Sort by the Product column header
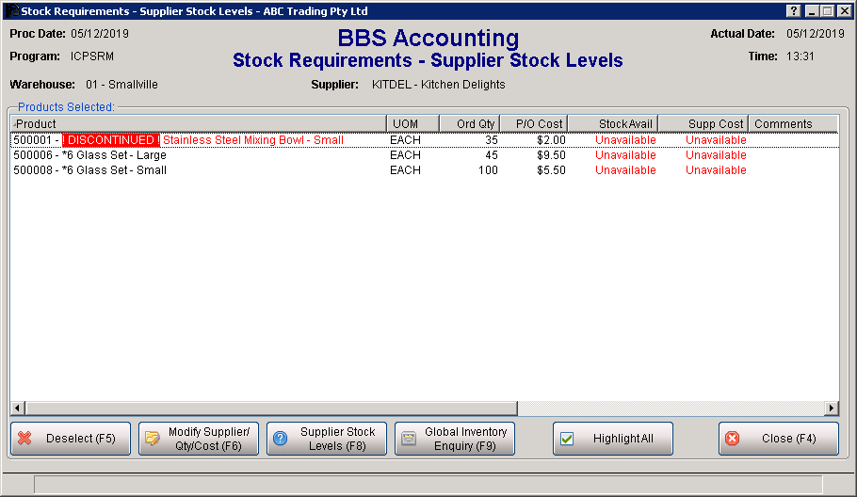The width and height of the screenshot is (857, 497). tap(198, 123)
